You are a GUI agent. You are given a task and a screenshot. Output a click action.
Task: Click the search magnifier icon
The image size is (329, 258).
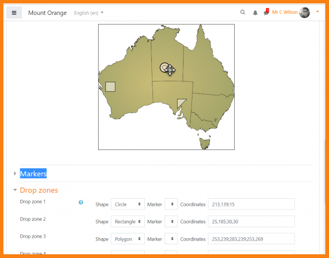pyautogui.click(x=243, y=12)
